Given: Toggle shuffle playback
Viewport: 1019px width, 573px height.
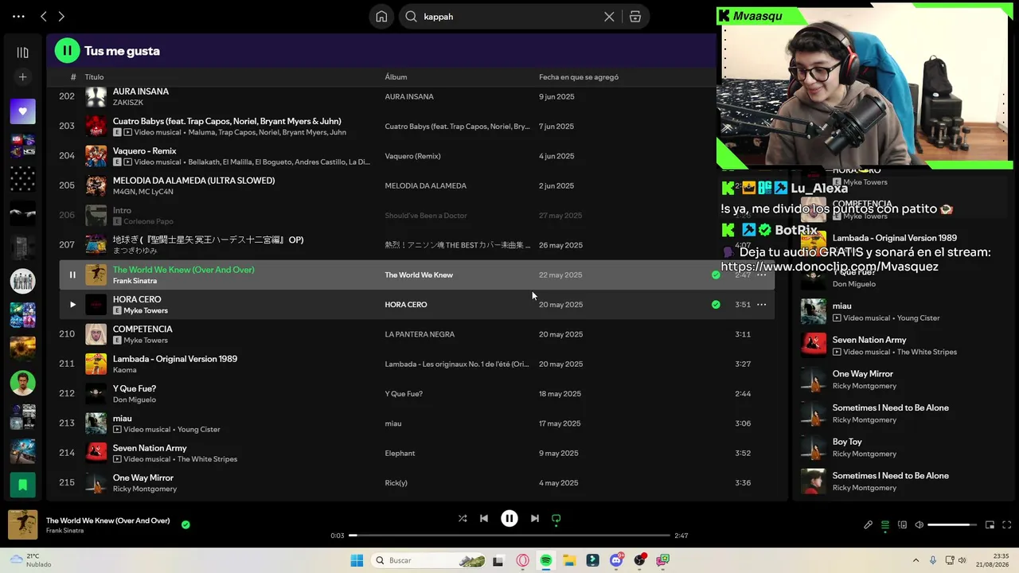Looking at the screenshot, I should pos(463,518).
